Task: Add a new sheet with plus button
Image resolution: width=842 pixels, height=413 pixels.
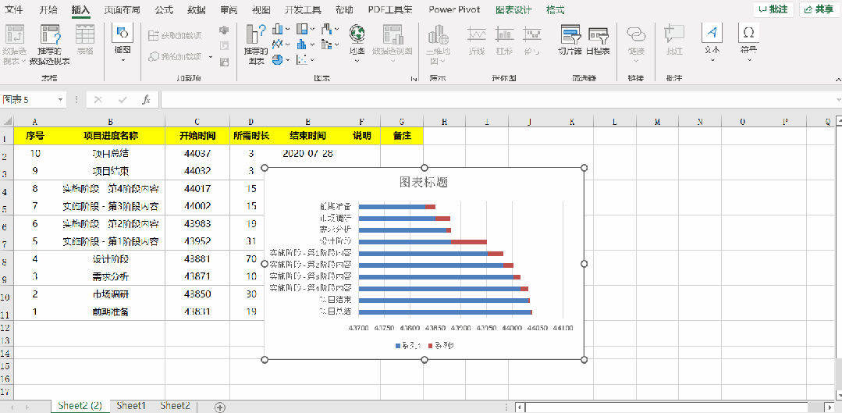Action: (219, 407)
